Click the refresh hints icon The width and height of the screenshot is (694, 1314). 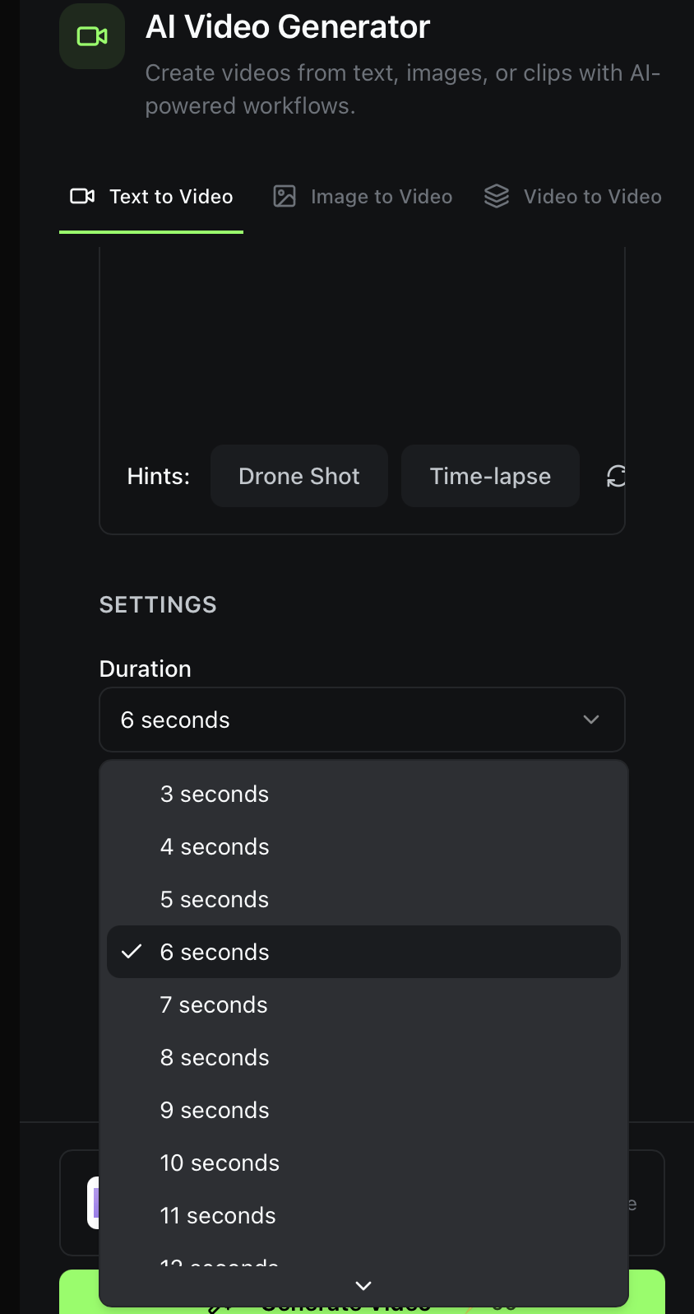616,476
